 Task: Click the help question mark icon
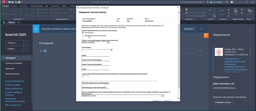click(x=232, y=2)
